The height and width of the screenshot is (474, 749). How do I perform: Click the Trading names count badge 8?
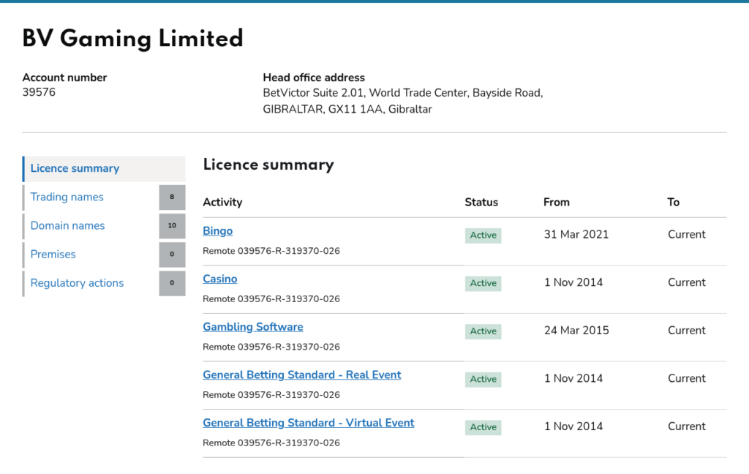(x=172, y=197)
